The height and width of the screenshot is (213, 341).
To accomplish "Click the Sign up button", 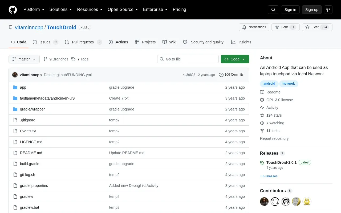I will coord(312,10).
